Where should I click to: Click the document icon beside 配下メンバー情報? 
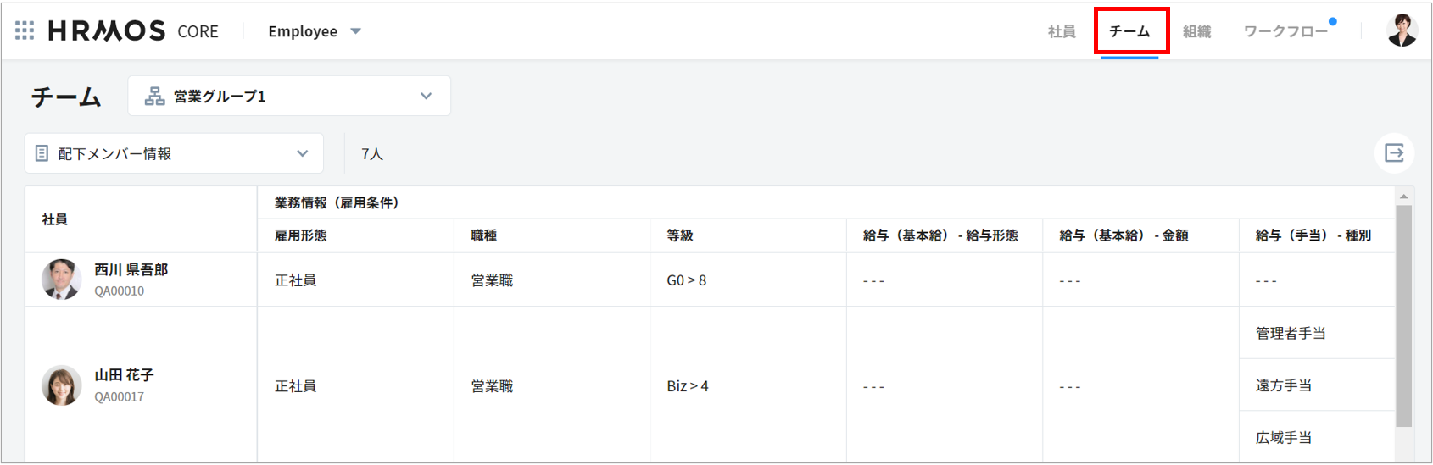tap(42, 153)
